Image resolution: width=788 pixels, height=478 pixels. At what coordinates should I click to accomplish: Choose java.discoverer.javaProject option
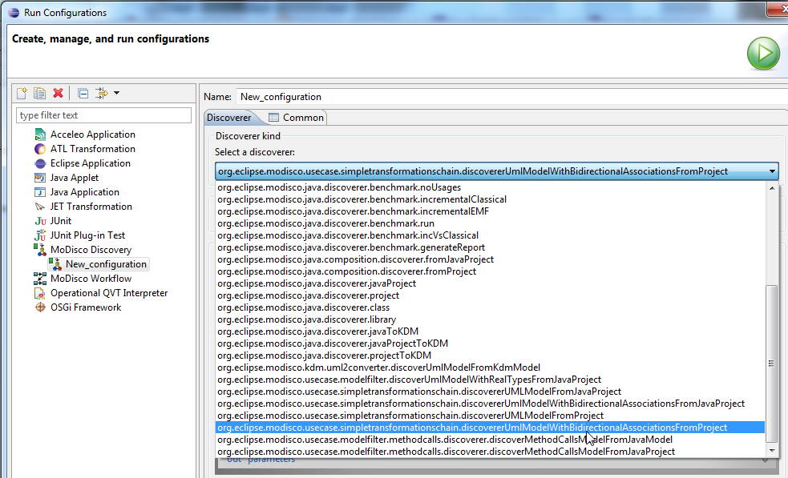tap(490, 284)
